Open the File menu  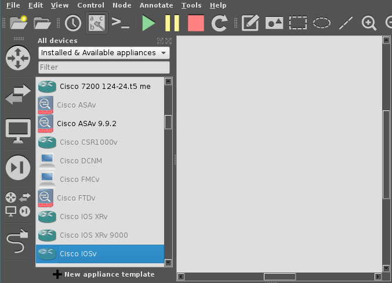[x=13, y=5]
